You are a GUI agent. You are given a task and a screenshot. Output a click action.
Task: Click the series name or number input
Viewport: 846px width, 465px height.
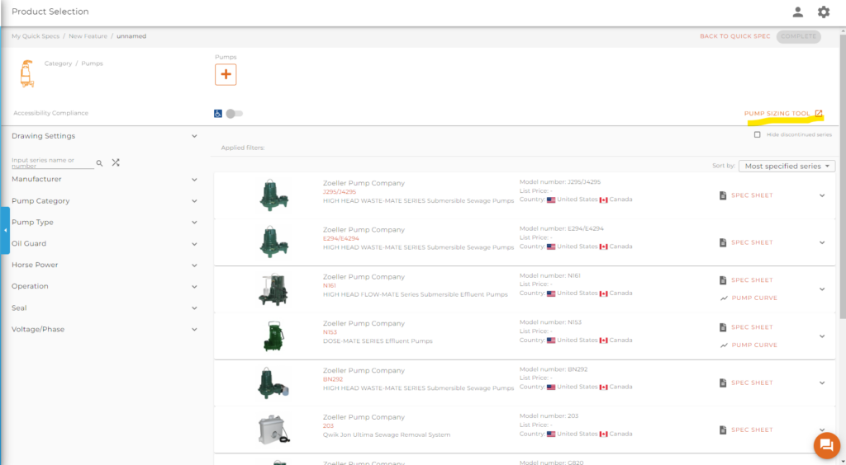coord(52,162)
